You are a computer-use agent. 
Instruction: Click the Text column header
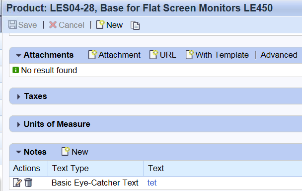[156, 168]
